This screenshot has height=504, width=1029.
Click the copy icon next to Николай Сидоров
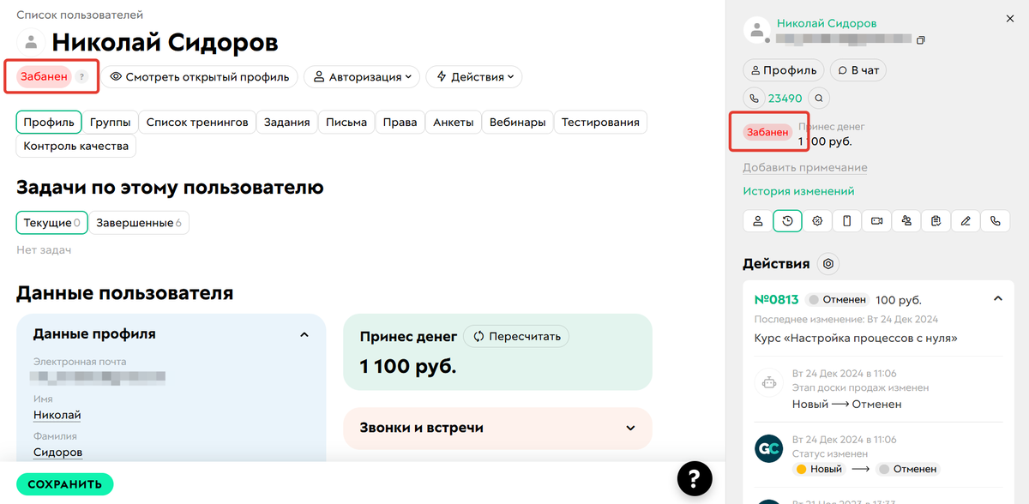pos(922,39)
